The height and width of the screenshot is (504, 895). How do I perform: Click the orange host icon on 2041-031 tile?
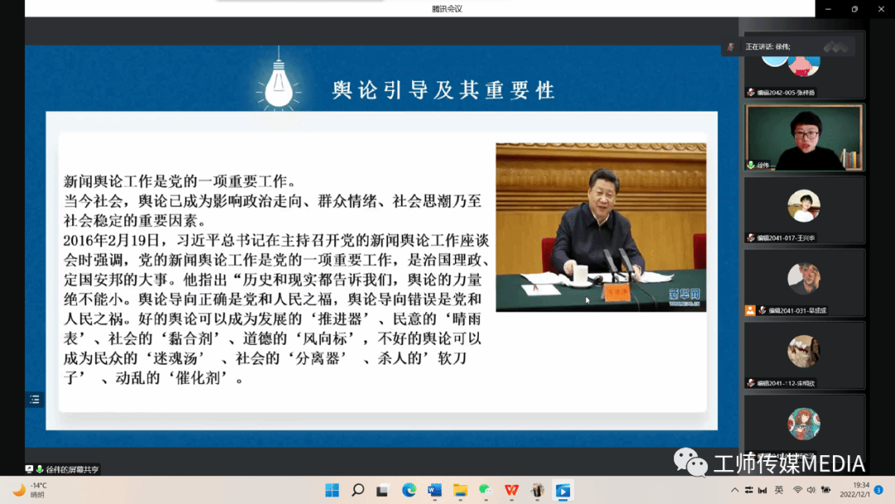[x=750, y=310]
